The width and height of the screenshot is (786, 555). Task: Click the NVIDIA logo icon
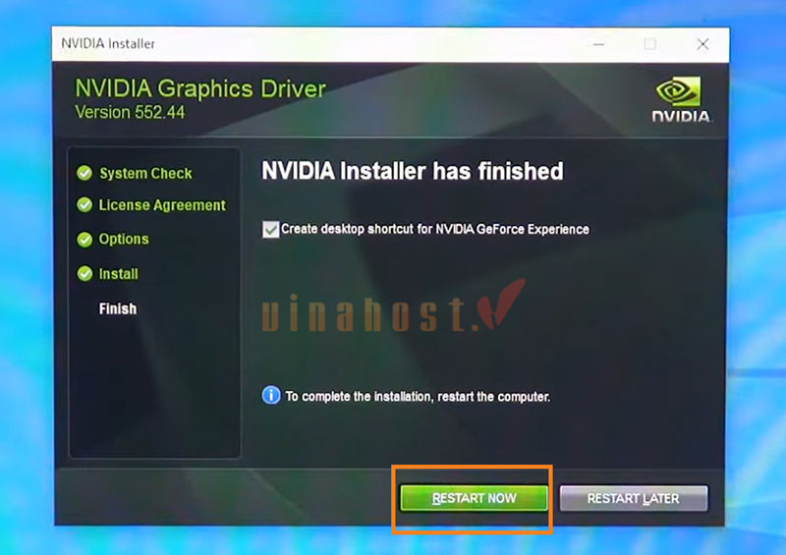pyautogui.click(x=681, y=99)
